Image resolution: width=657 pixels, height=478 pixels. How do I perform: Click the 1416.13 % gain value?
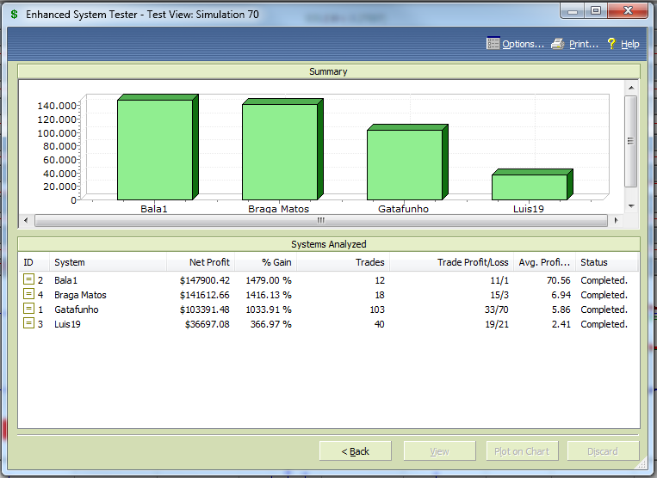click(x=269, y=295)
